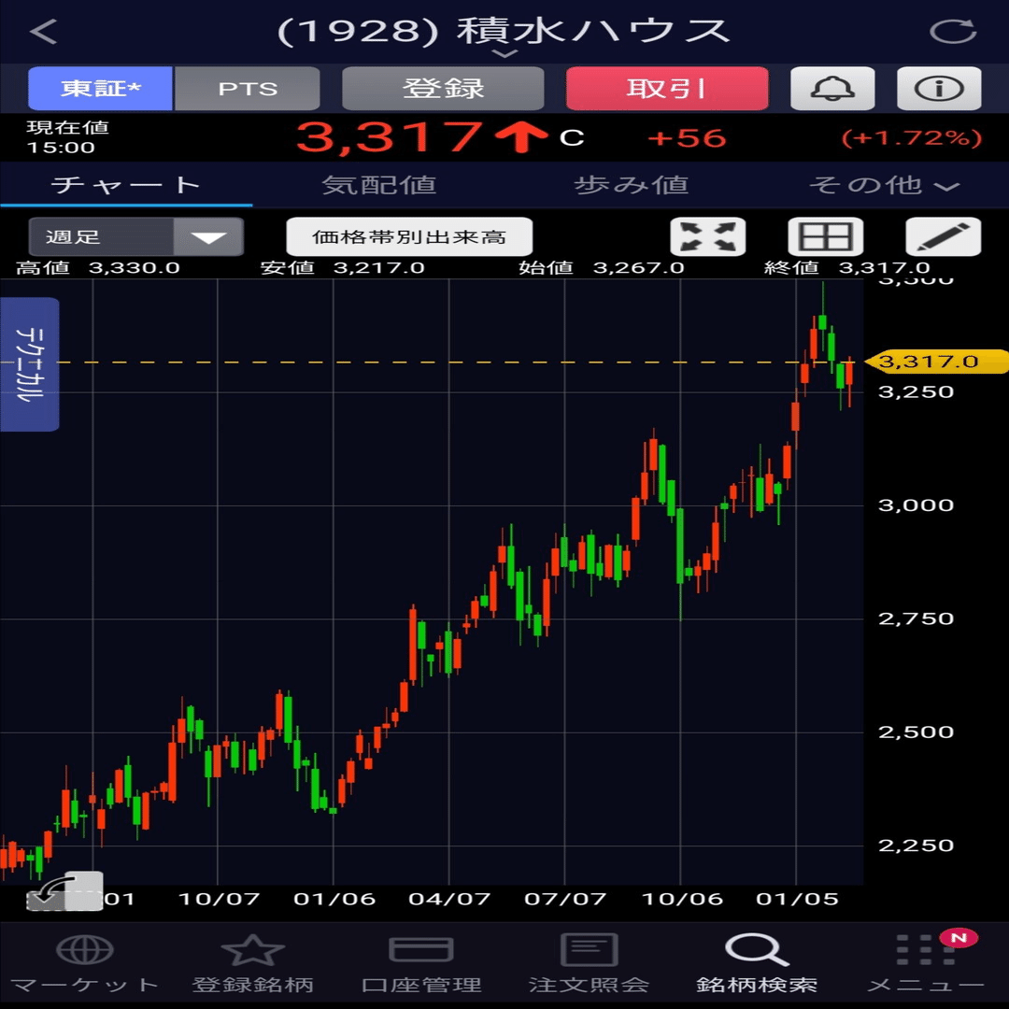Switch to PTS market
Screen dimensions: 1009x1009
[x=247, y=88]
